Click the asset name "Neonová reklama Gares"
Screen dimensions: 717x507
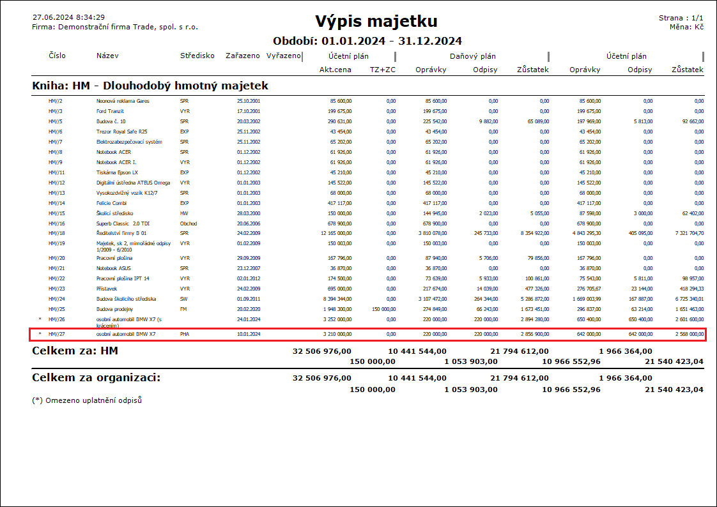click(123, 101)
